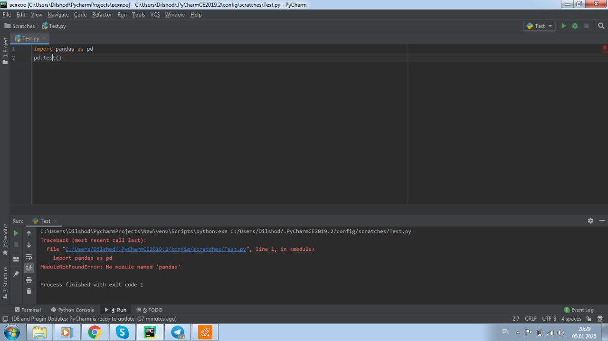Screen dimensions: 608x341
Task: Open the Refactor menu
Action: coord(102,15)
